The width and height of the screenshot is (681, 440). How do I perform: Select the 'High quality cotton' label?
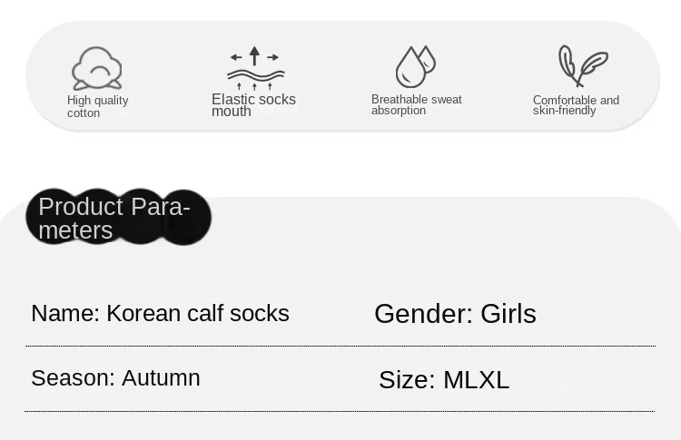click(98, 106)
